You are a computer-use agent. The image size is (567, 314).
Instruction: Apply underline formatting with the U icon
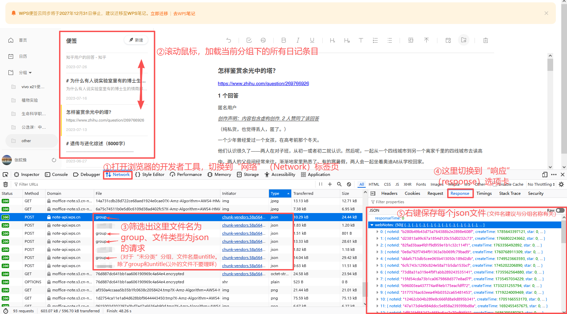click(312, 40)
